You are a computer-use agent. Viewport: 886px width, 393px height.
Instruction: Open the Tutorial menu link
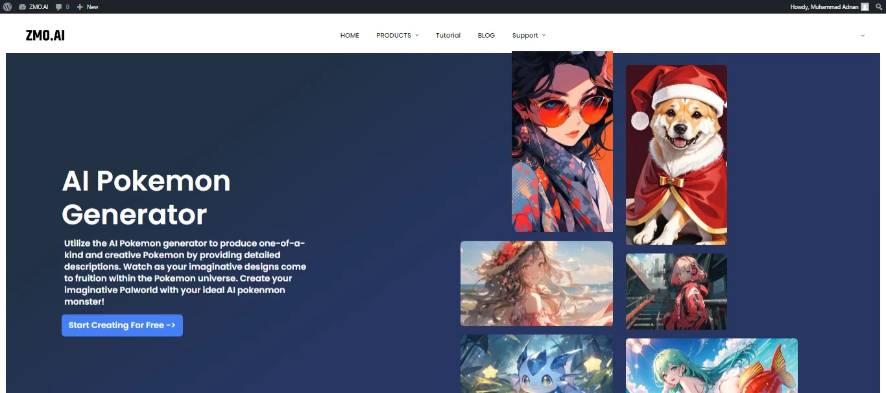(x=448, y=35)
